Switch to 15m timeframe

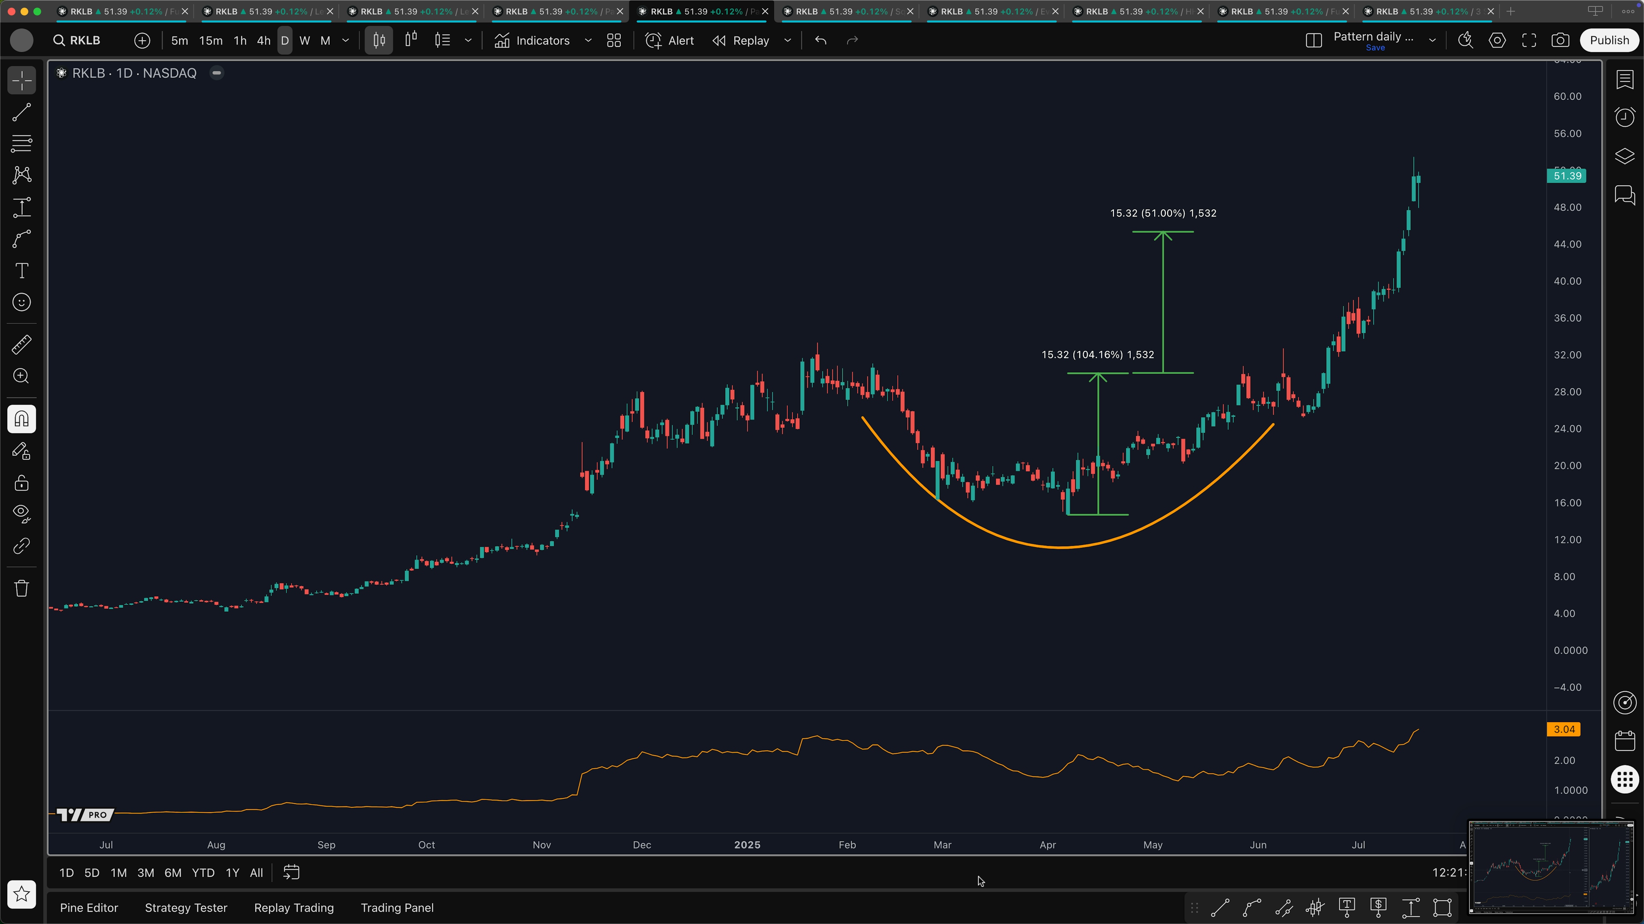pos(211,41)
